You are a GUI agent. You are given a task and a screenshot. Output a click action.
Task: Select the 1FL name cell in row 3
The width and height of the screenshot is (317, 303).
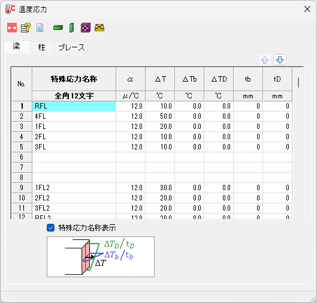[x=74, y=127]
